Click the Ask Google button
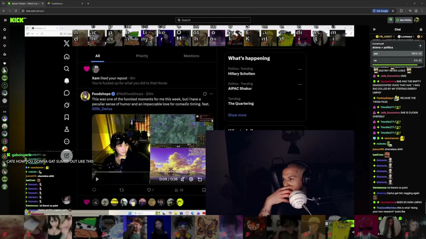The width and height of the screenshot is (426, 239). (380, 11)
